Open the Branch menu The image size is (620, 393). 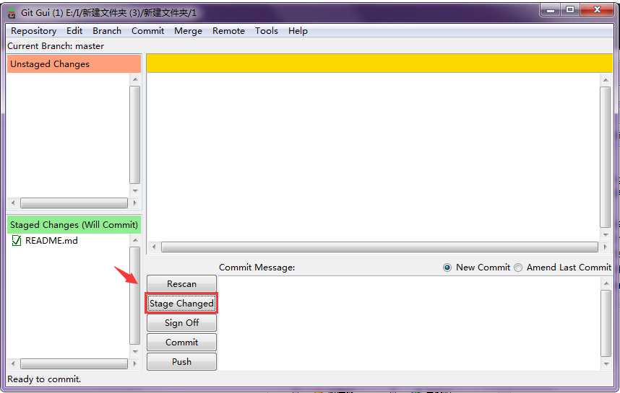click(x=107, y=31)
